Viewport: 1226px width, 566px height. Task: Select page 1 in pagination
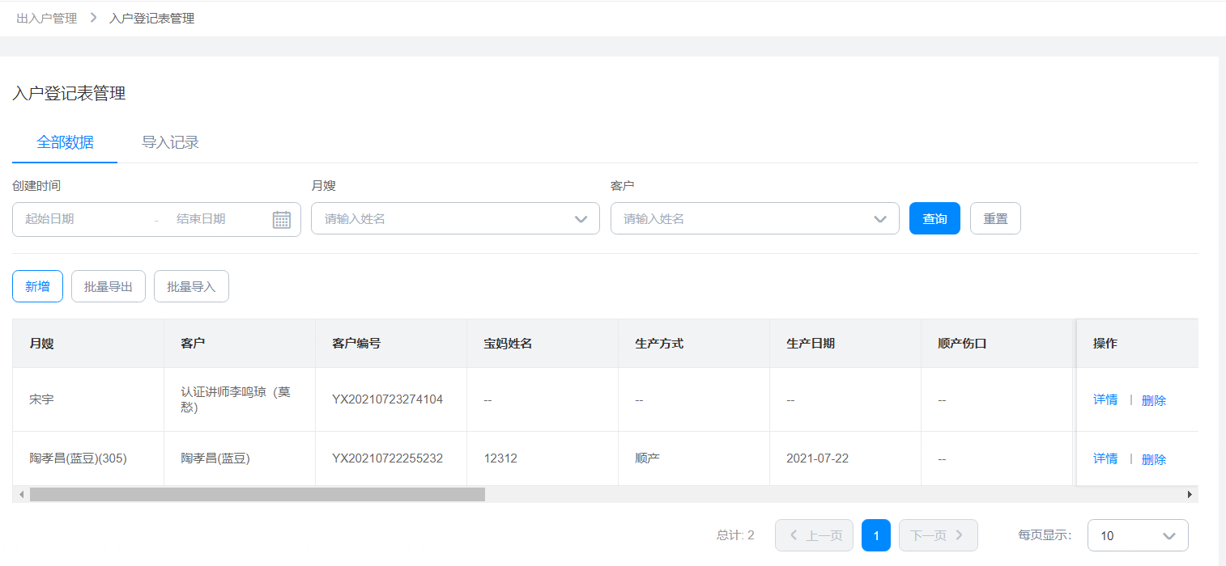click(876, 535)
